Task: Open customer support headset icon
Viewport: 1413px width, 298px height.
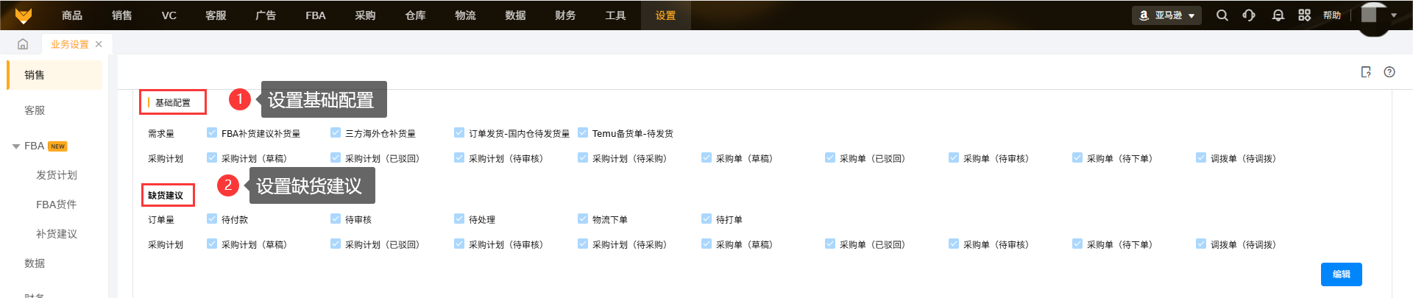Action: (x=1249, y=15)
